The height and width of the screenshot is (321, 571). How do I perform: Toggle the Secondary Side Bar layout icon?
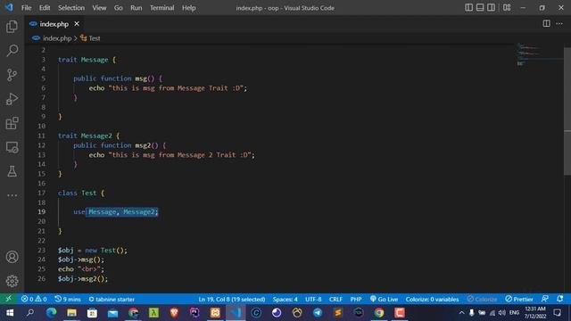click(x=491, y=8)
